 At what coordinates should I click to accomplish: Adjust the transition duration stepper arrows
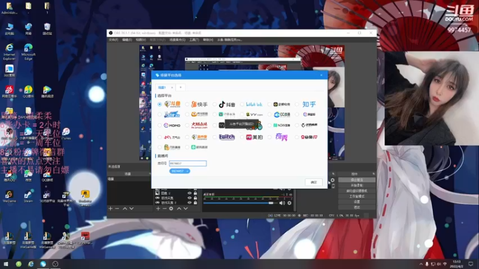(333, 186)
